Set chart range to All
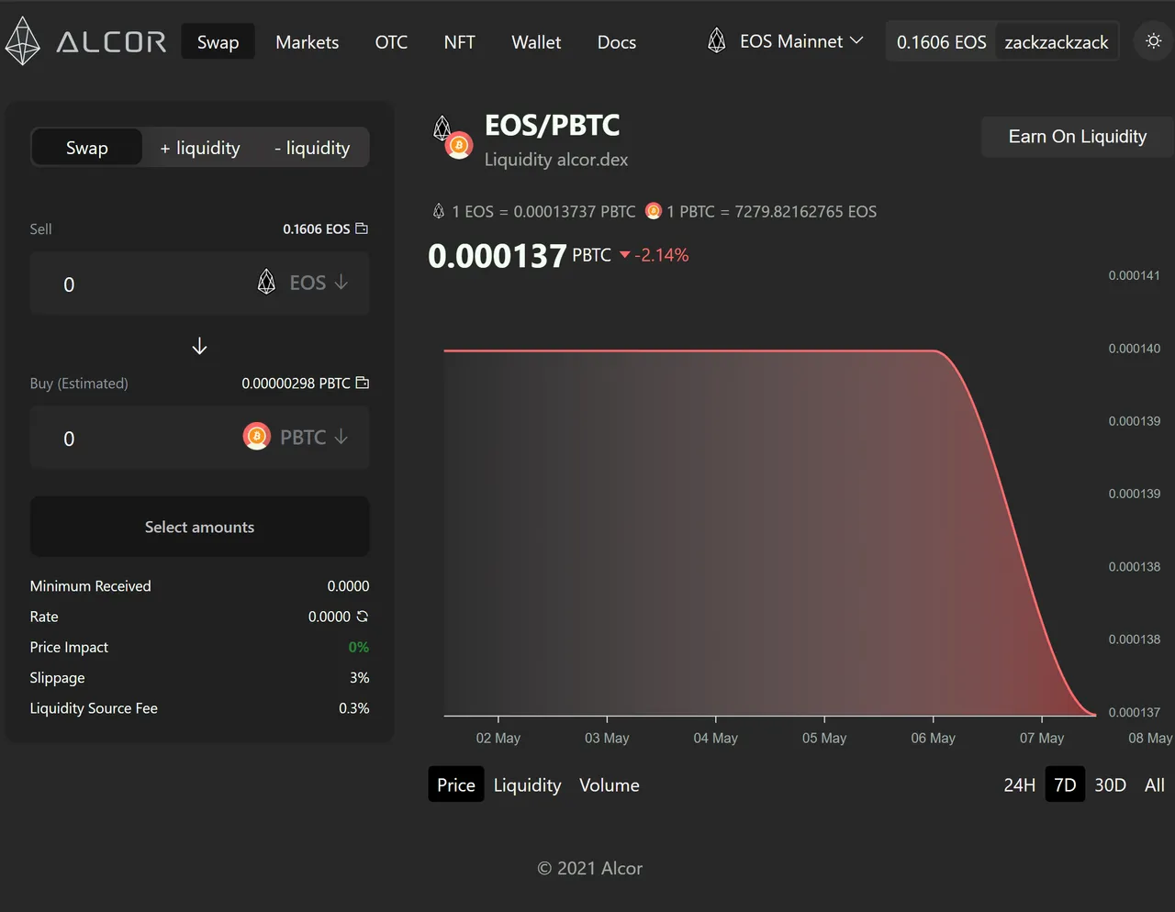The height and width of the screenshot is (912, 1175). 1155,784
